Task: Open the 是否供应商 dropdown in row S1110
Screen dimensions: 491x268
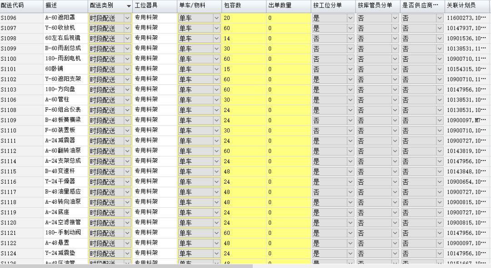Action: (x=439, y=131)
